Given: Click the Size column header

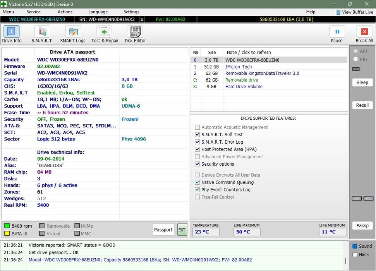Looking at the screenshot, I should (x=212, y=52).
